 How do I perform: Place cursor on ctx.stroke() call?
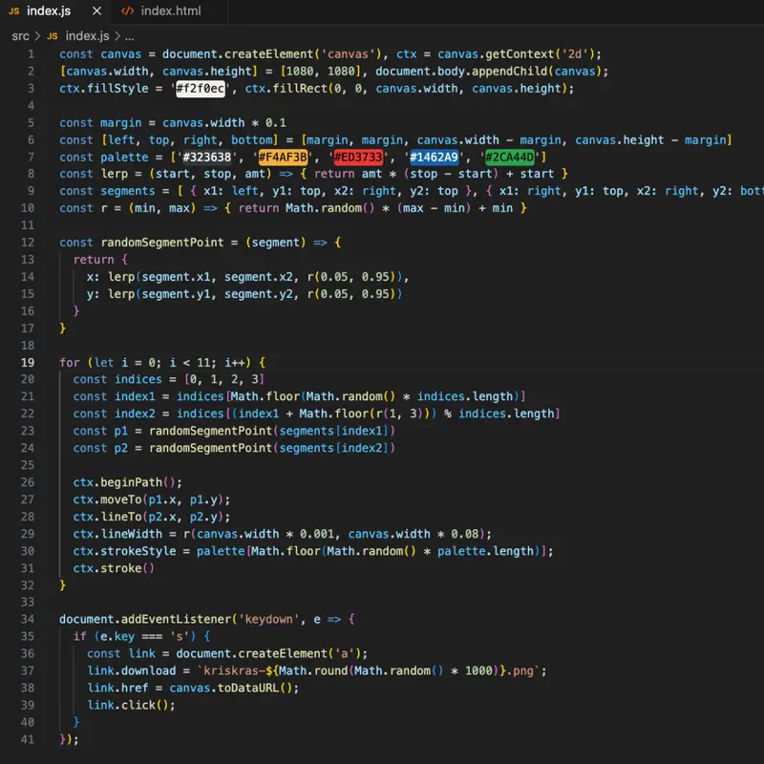point(113,568)
